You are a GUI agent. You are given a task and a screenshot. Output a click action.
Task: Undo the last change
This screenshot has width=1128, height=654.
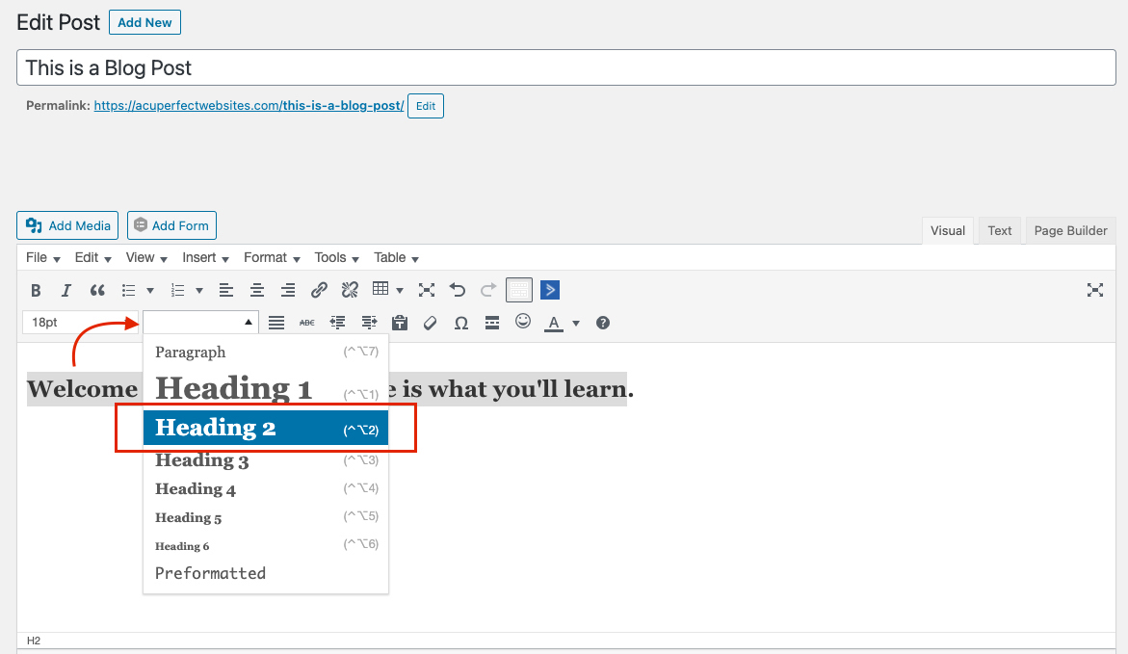point(458,290)
